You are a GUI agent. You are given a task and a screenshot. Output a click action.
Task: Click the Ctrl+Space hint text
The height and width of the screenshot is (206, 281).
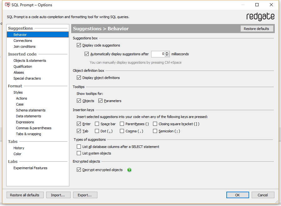pos(136,62)
